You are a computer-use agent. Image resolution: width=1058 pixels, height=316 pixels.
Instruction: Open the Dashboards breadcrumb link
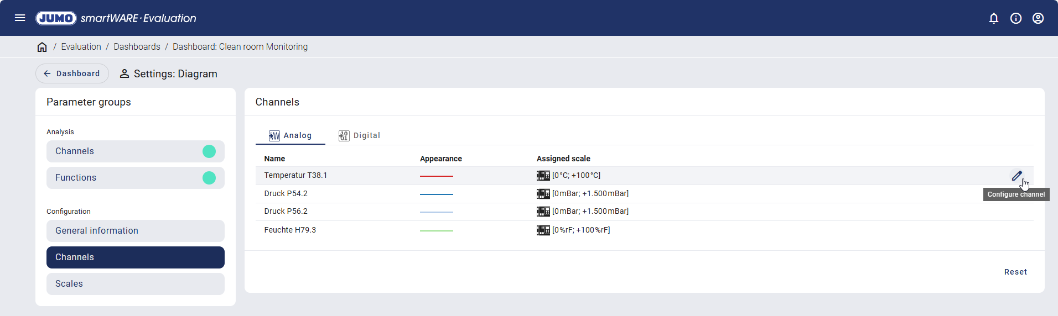tap(137, 47)
